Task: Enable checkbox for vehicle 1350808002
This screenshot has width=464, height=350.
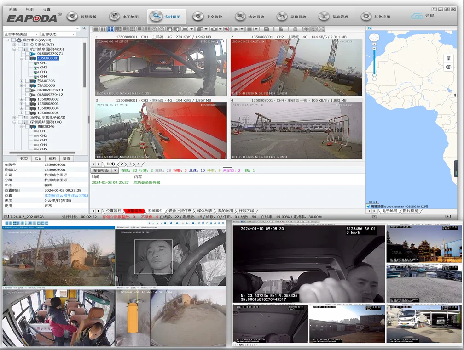Action: click(27, 99)
